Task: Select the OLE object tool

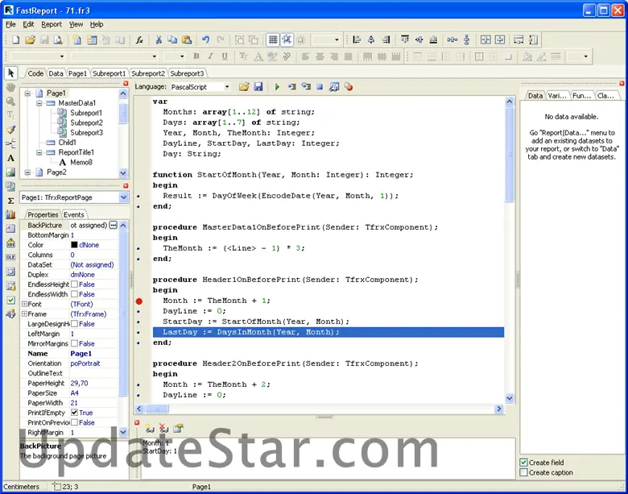Action: point(10,257)
